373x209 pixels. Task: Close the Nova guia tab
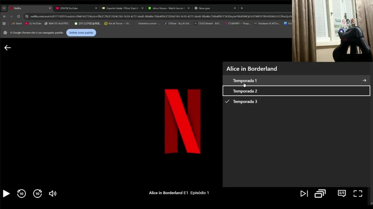click(235, 8)
